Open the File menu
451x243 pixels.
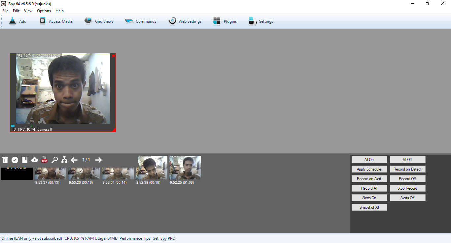(5, 11)
